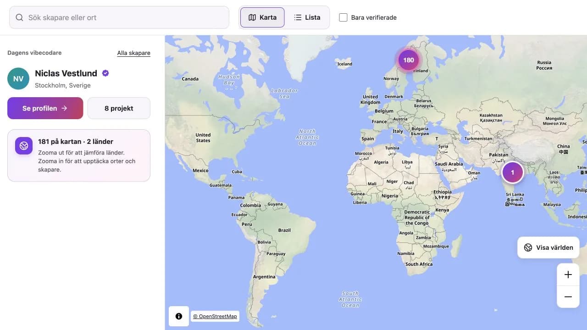Switch to the Lista view tab

tap(307, 17)
